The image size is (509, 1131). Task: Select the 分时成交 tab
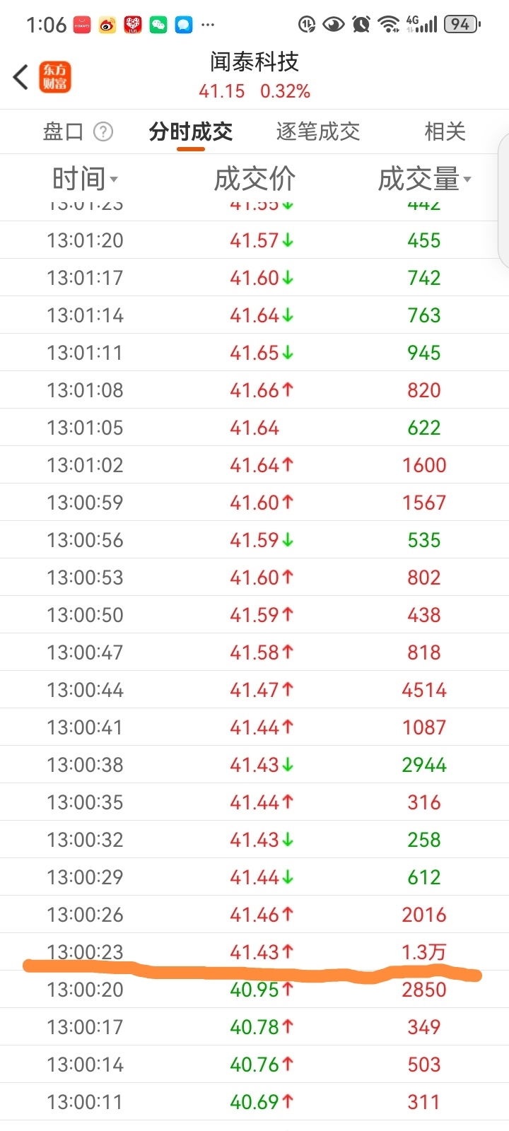pos(191,131)
